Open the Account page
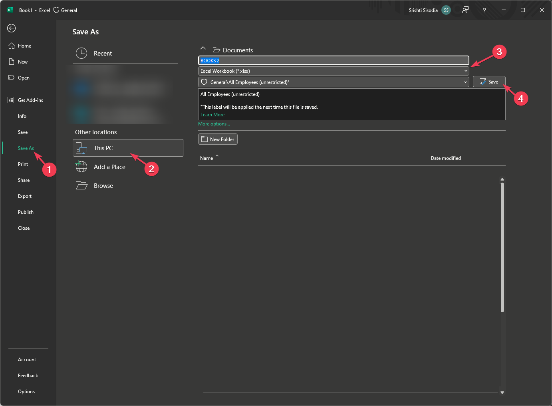The width and height of the screenshot is (552, 406). pos(27,360)
